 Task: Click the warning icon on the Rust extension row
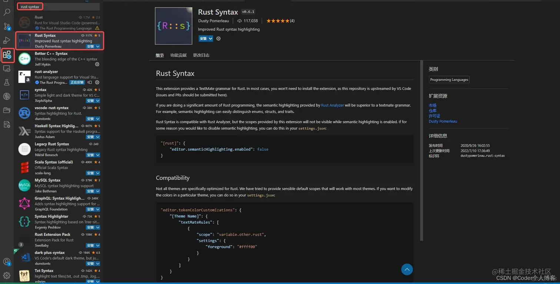tap(97, 28)
